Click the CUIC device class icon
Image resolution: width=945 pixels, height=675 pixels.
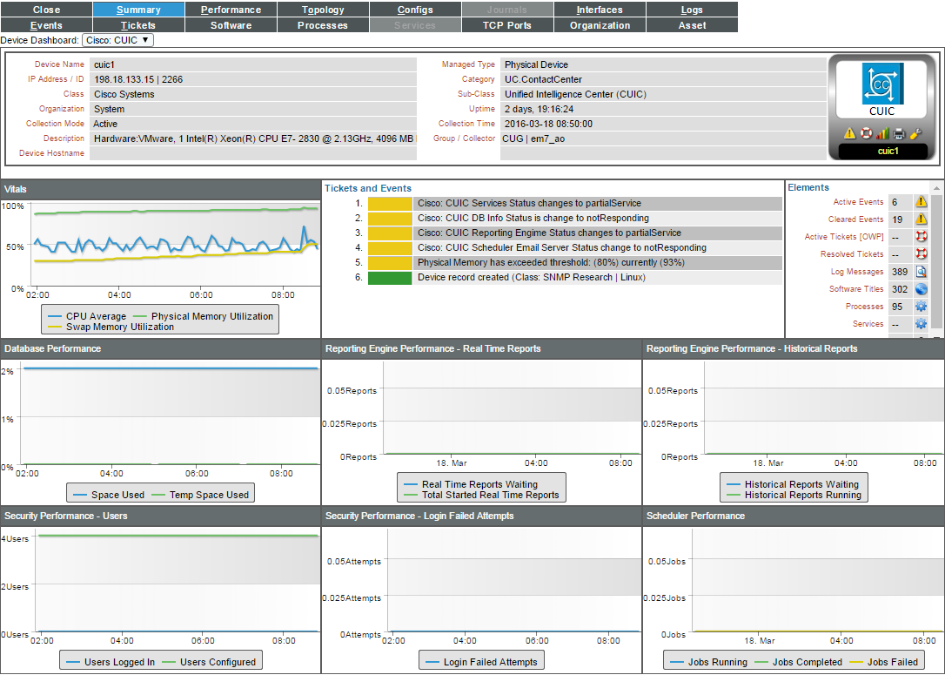[x=881, y=84]
